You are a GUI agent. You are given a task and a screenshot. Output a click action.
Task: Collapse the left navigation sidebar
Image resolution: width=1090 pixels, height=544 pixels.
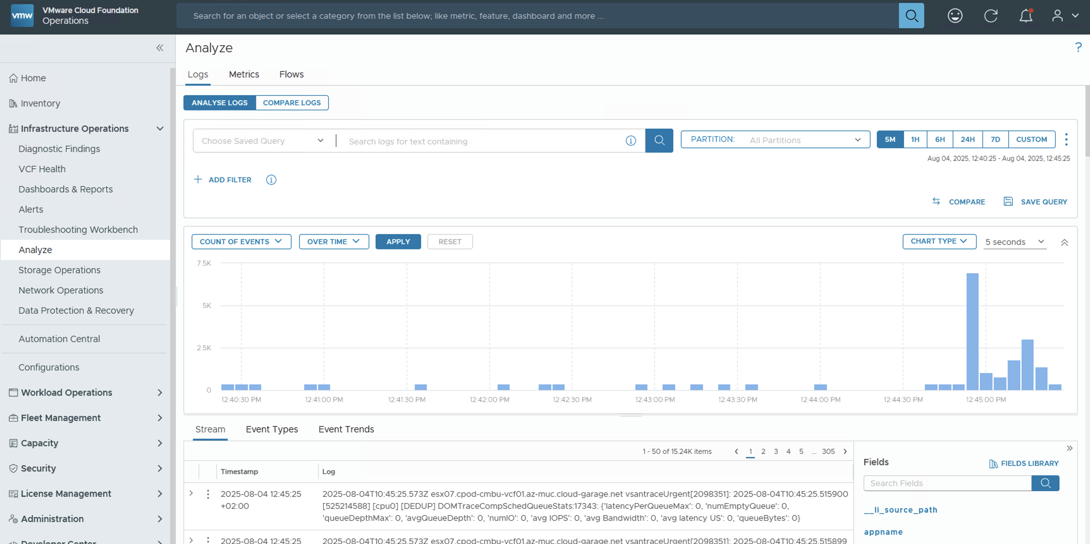pyautogui.click(x=160, y=48)
